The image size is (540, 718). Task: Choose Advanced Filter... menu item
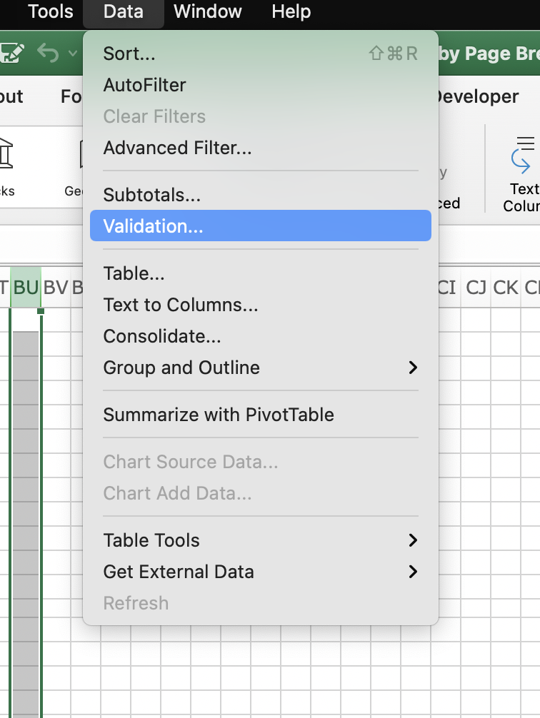(x=177, y=148)
